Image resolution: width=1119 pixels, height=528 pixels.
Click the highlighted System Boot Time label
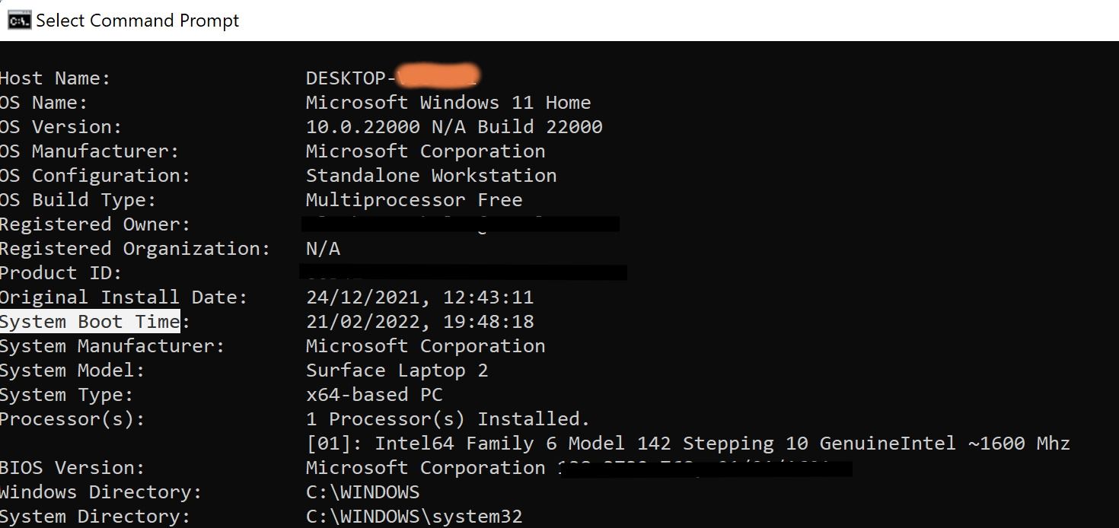90,322
